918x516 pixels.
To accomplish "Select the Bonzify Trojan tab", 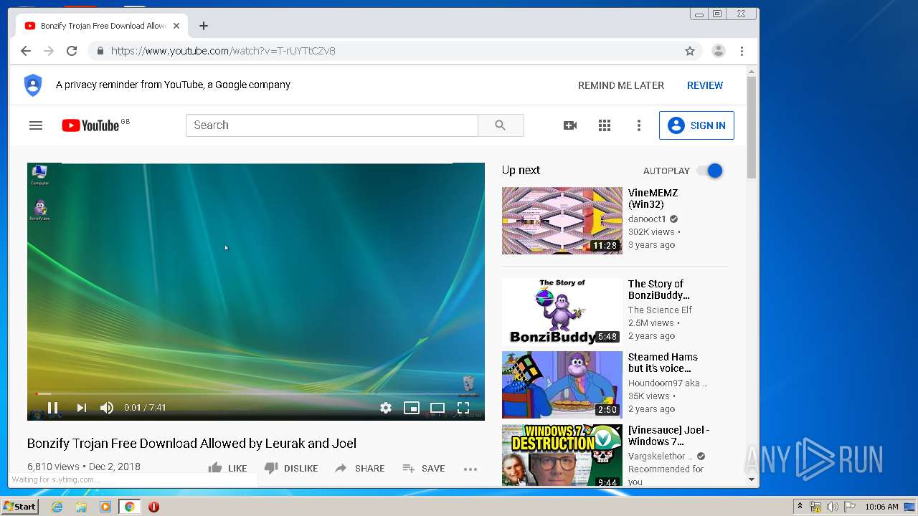I will click(103, 26).
